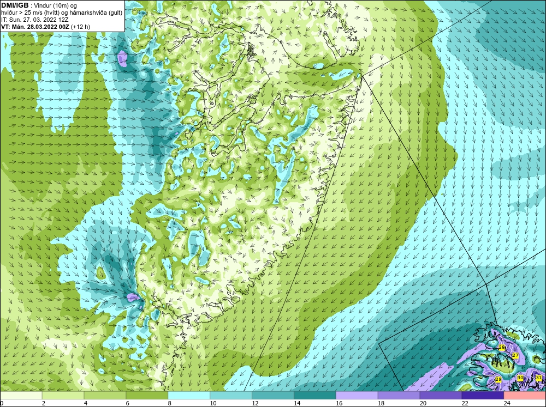
Task: Click the legend scale number 20
Action: pyautogui.click(x=423, y=403)
